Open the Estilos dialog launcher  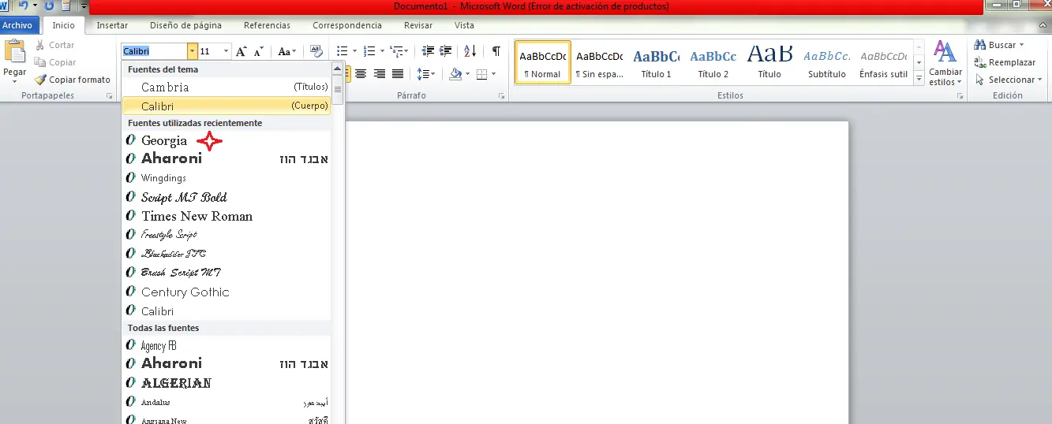960,95
